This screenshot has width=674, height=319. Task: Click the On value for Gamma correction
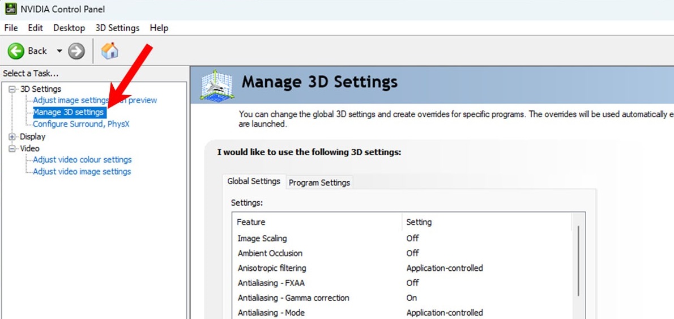pyautogui.click(x=412, y=298)
